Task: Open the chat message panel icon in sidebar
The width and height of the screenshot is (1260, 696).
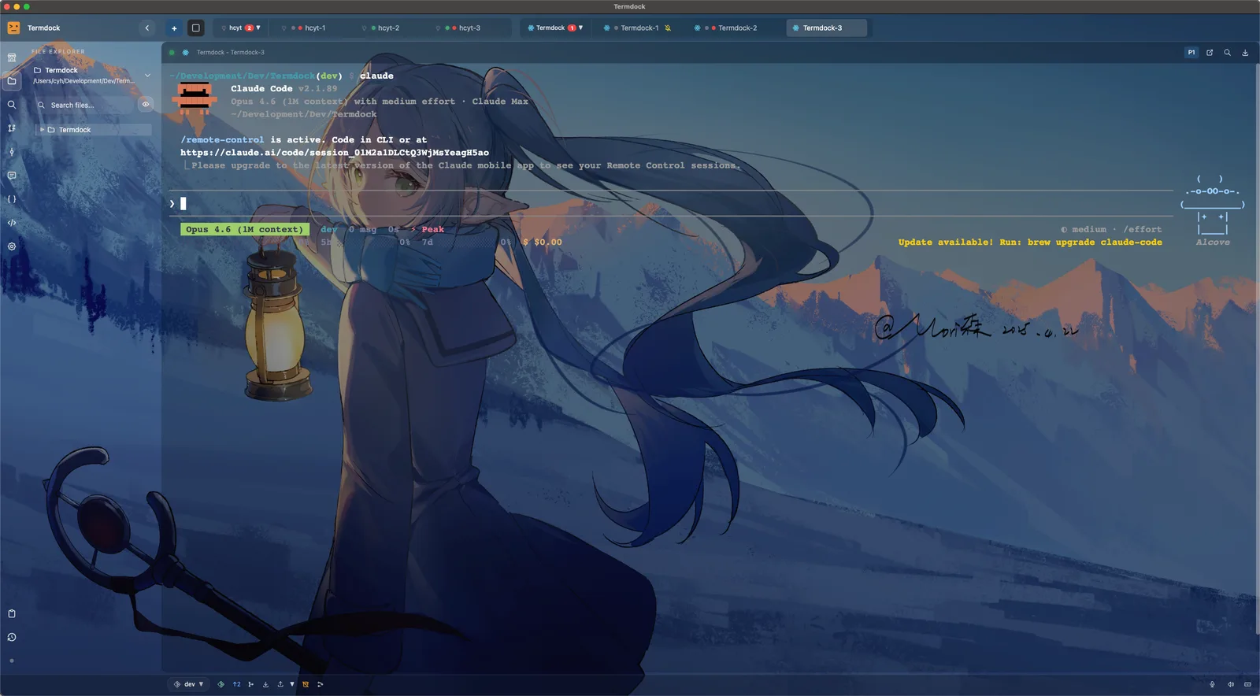Action: point(12,176)
